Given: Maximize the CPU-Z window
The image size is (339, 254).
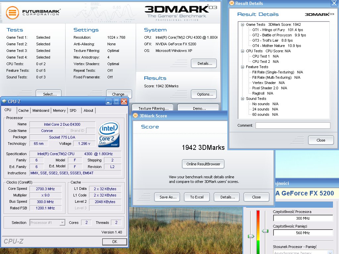Looking at the screenshot, I should pyautogui.click(x=116, y=101).
